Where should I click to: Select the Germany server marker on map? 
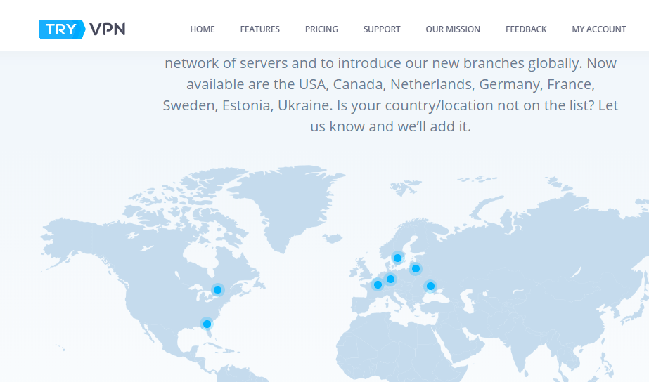pyautogui.click(x=390, y=279)
